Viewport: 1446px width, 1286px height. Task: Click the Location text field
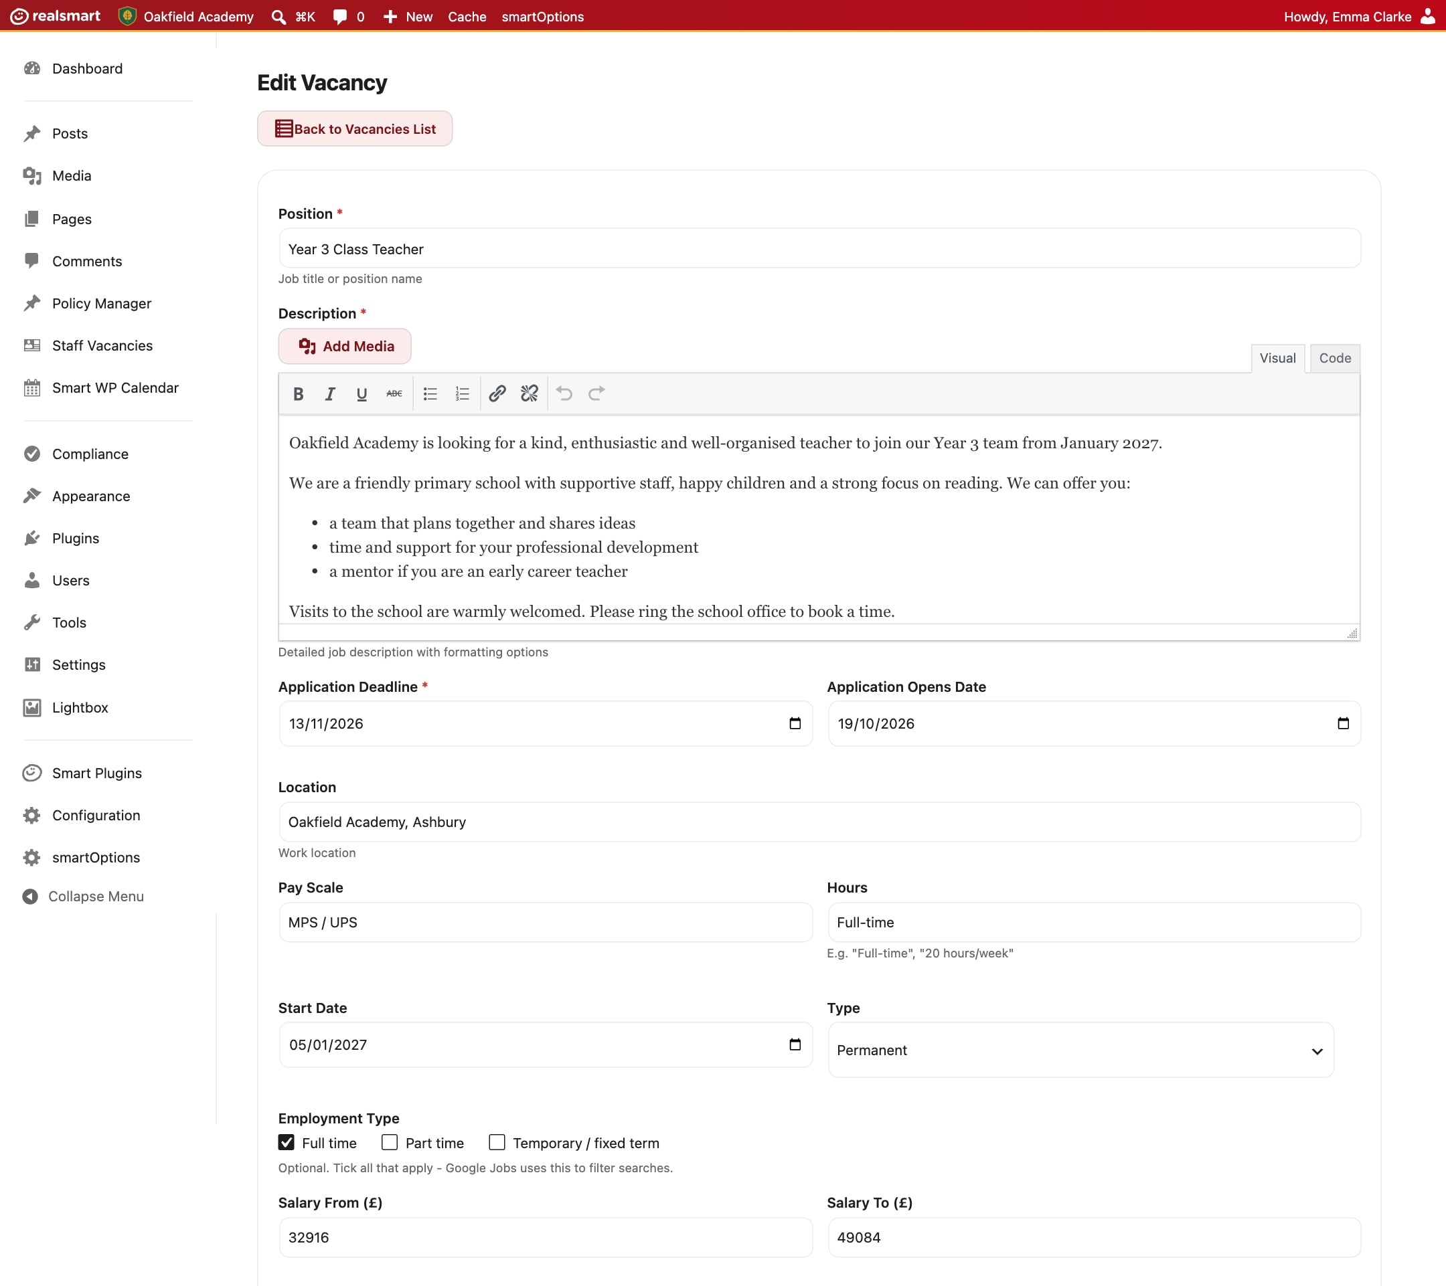point(819,822)
